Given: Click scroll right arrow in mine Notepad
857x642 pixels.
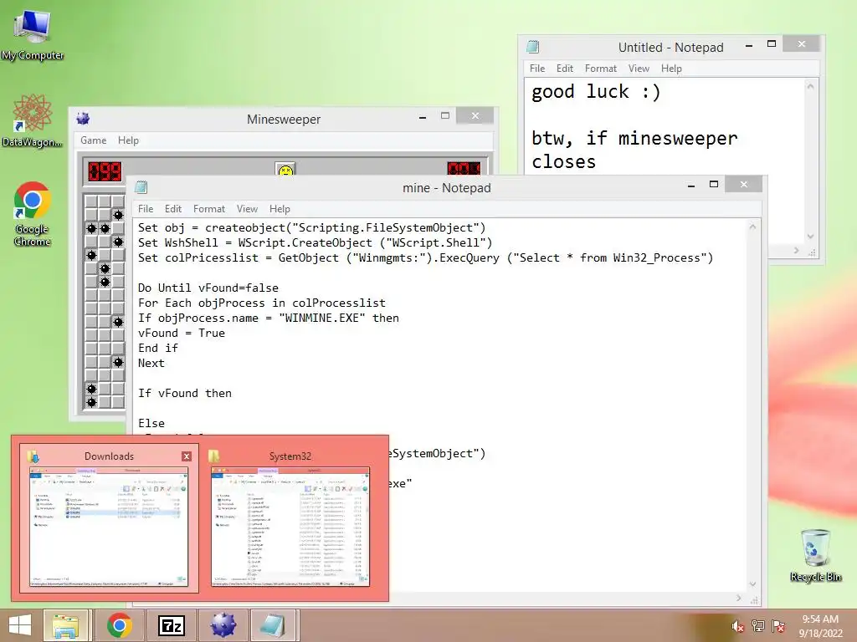Looking at the screenshot, I should (739, 599).
